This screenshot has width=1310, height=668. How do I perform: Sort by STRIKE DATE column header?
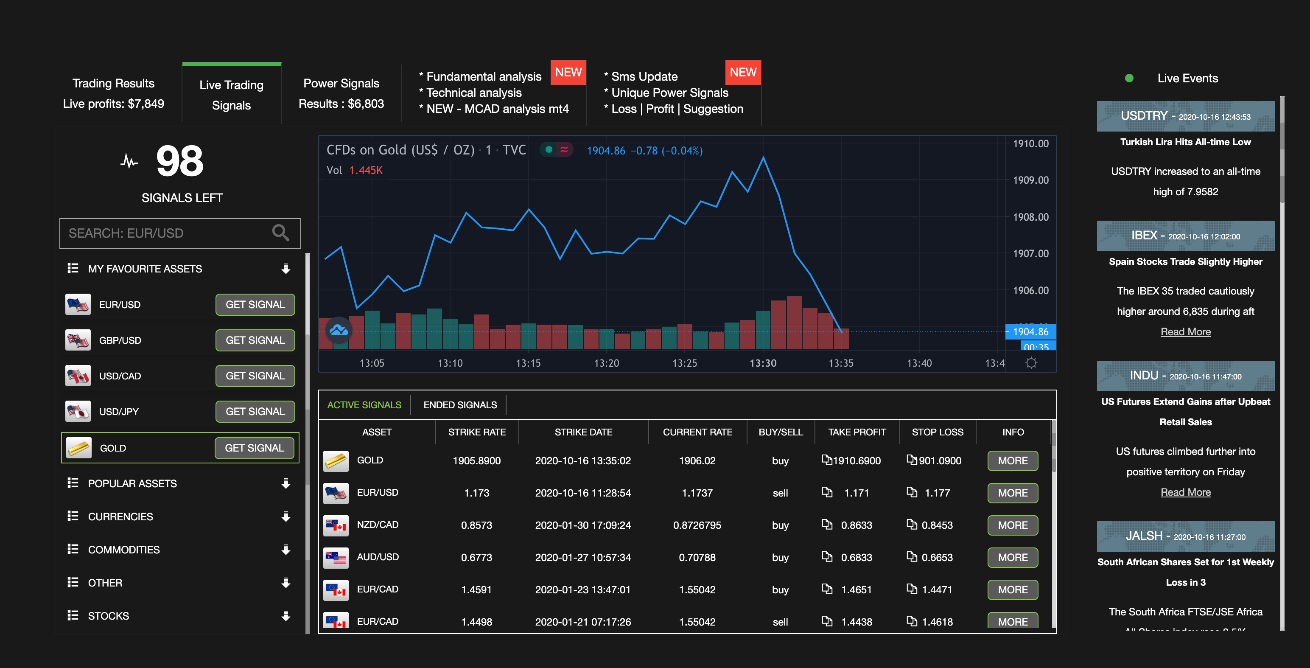click(x=583, y=432)
